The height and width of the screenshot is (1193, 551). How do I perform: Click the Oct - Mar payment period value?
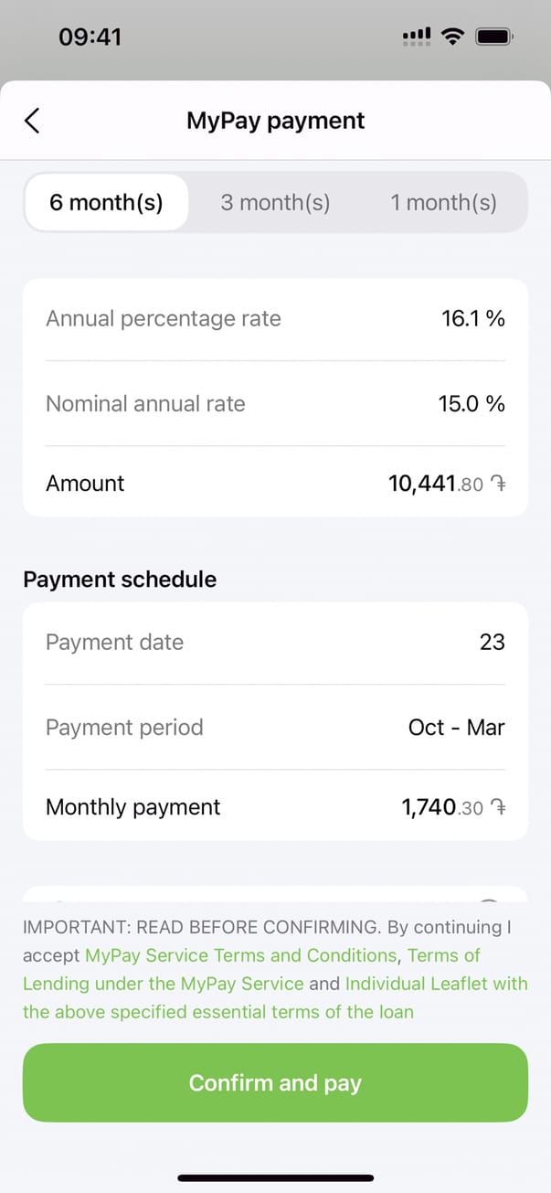(456, 728)
